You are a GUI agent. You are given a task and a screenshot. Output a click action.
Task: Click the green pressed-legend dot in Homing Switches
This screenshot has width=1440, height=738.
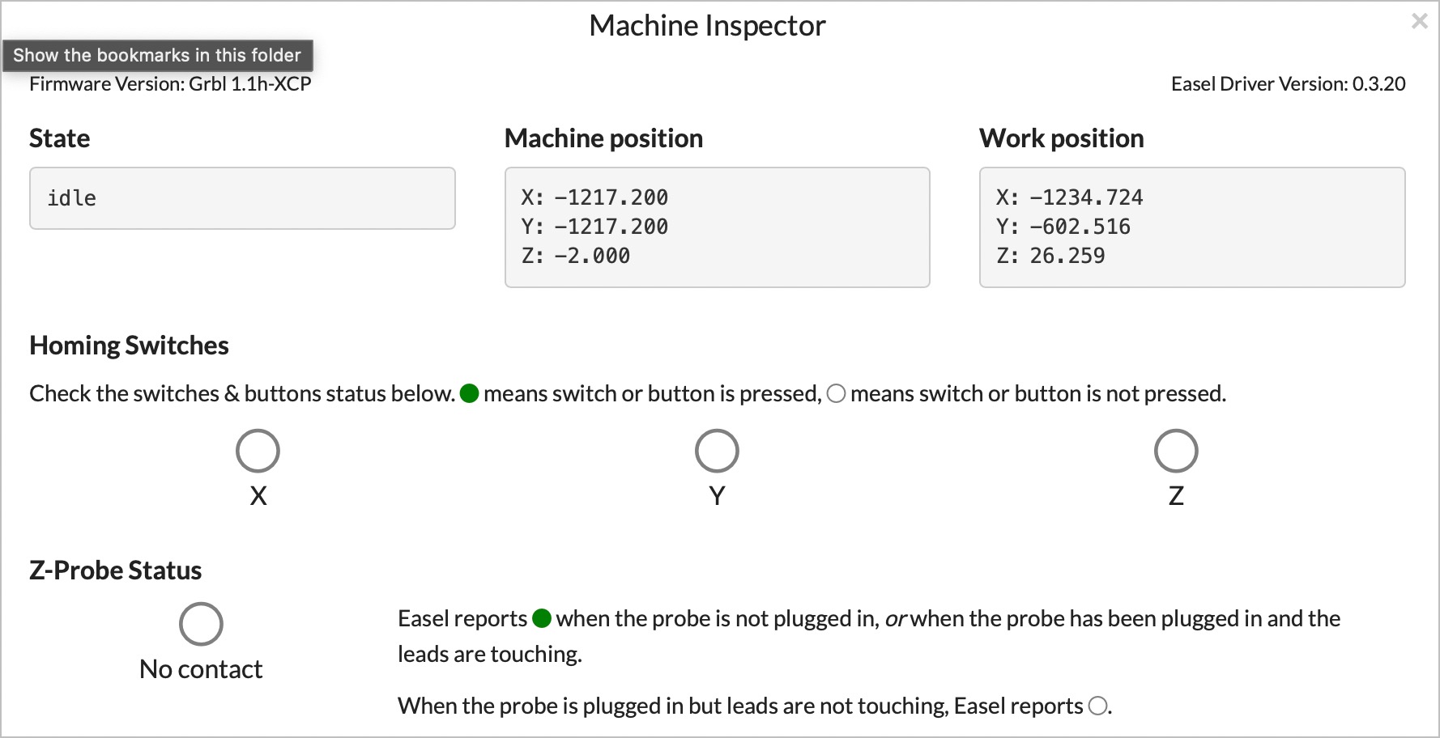coord(470,393)
